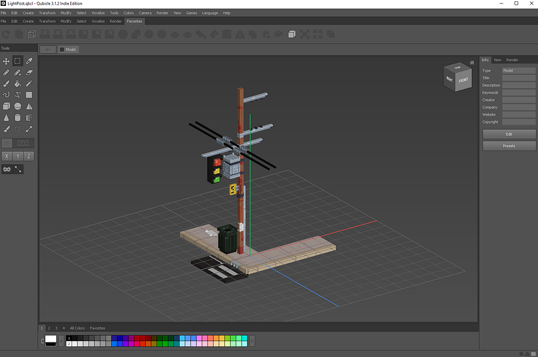Open the Favorites palette tab
This screenshot has height=357, width=538.
[x=98, y=328]
